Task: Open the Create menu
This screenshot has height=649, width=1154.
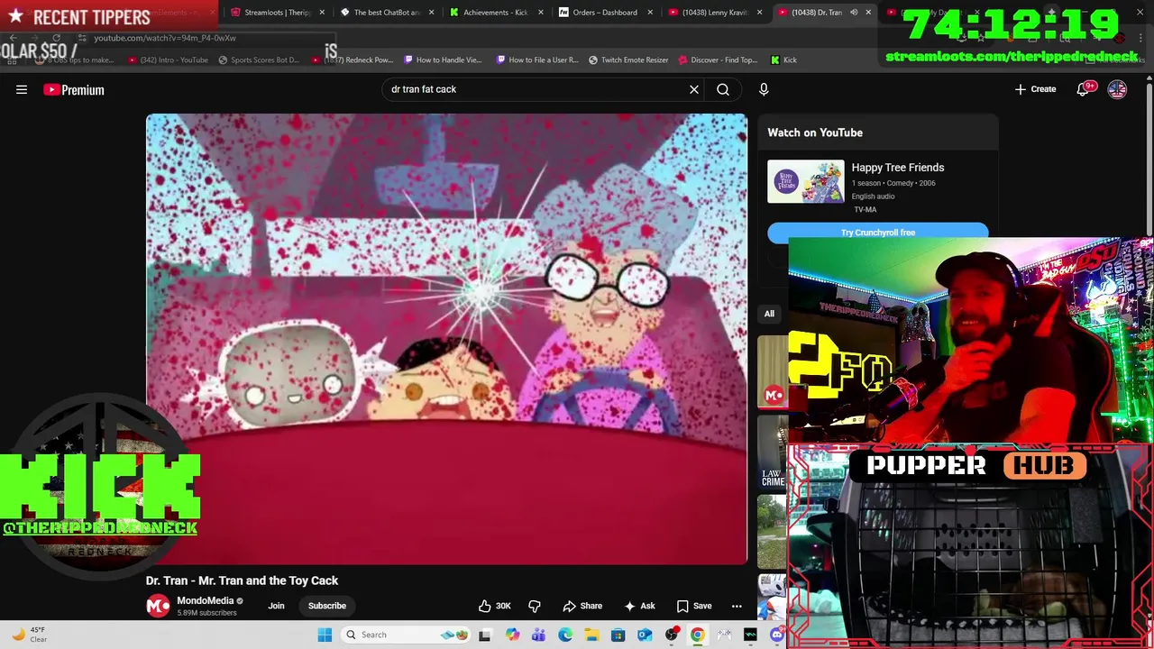Action: coord(1035,89)
